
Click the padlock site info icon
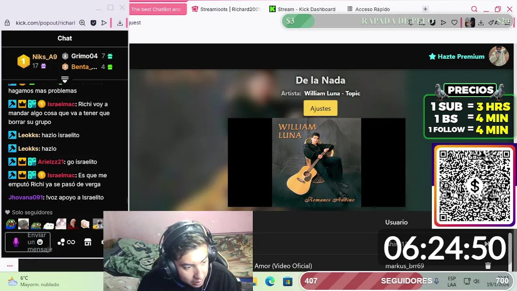7,23
